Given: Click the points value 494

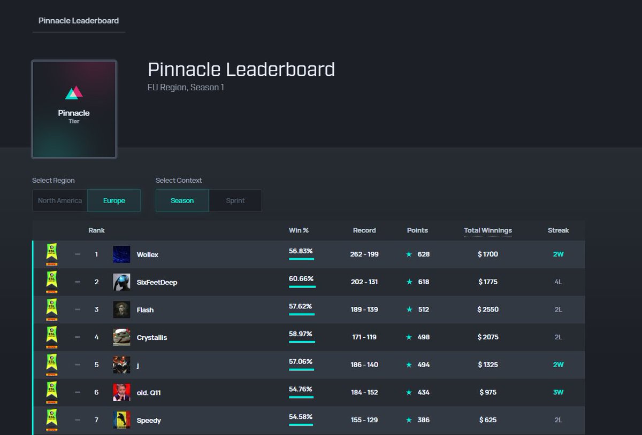Looking at the screenshot, I should pos(423,364).
